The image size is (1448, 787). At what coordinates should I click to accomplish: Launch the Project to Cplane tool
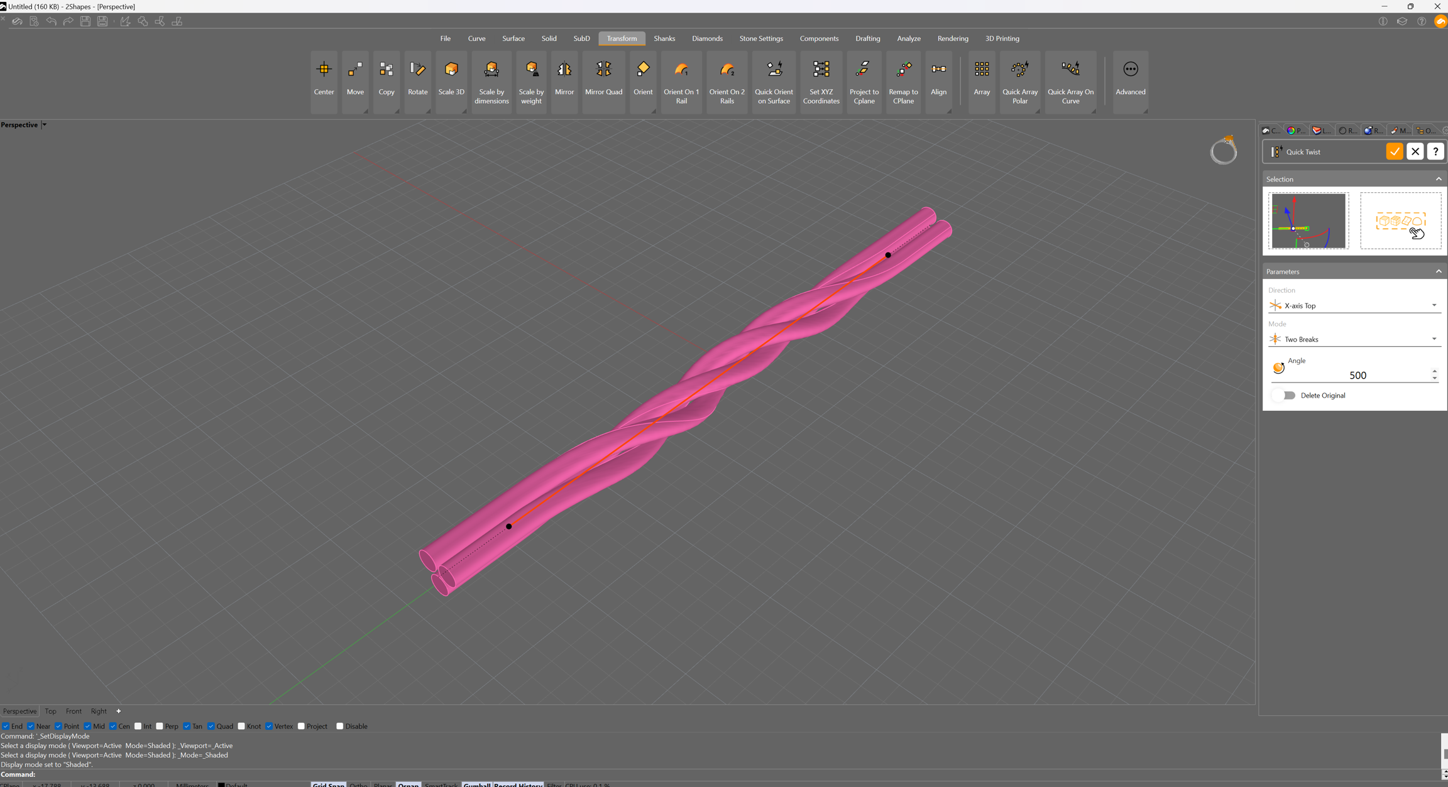[x=864, y=70]
